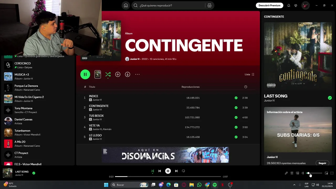Pause the CONTINGENTE album with the green button
The image size is (336, 189).
point(85,74)
